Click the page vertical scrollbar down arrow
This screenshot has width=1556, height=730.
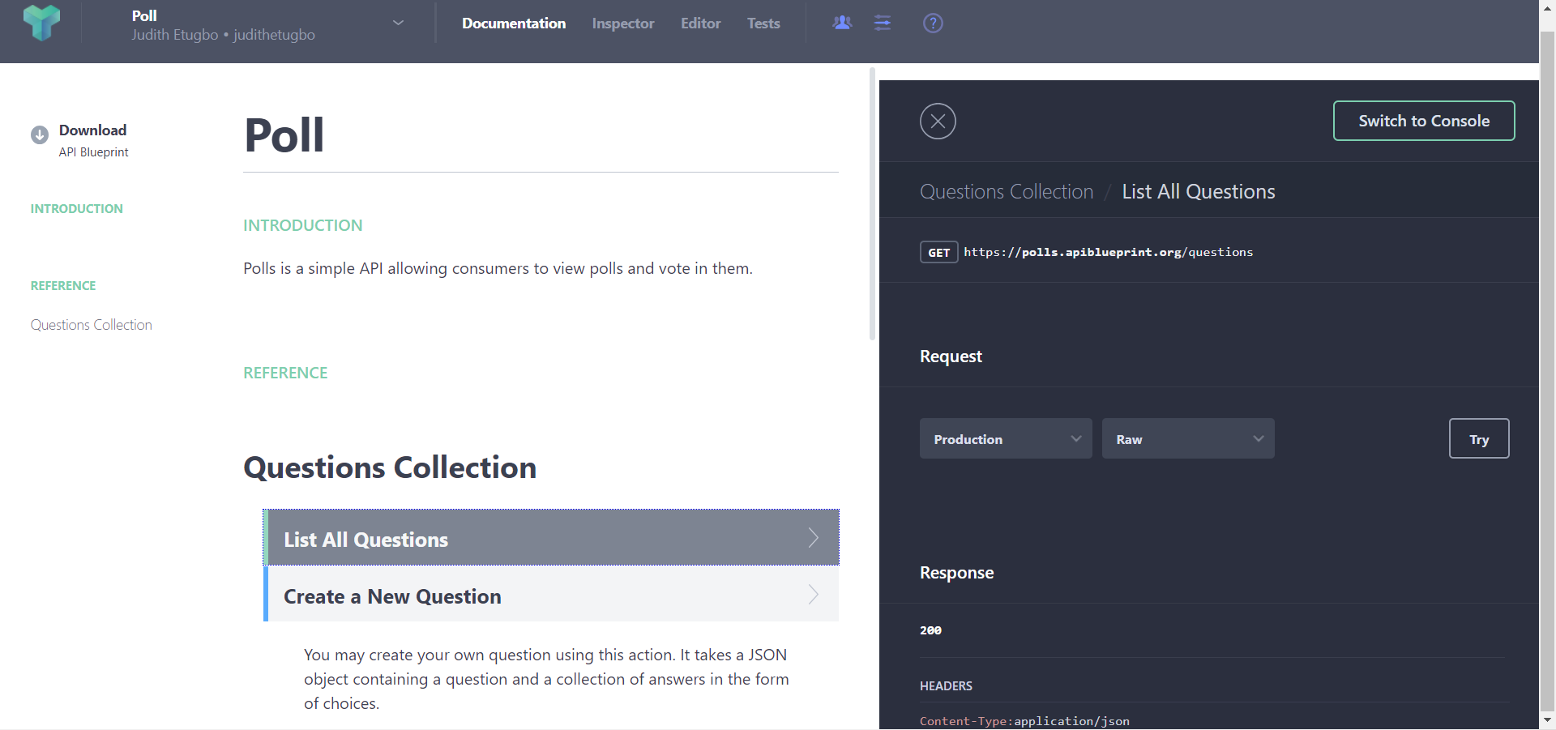(1547, 719)
